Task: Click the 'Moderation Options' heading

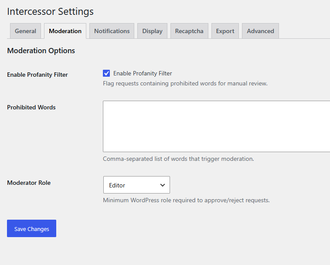Action: point(41,51)
